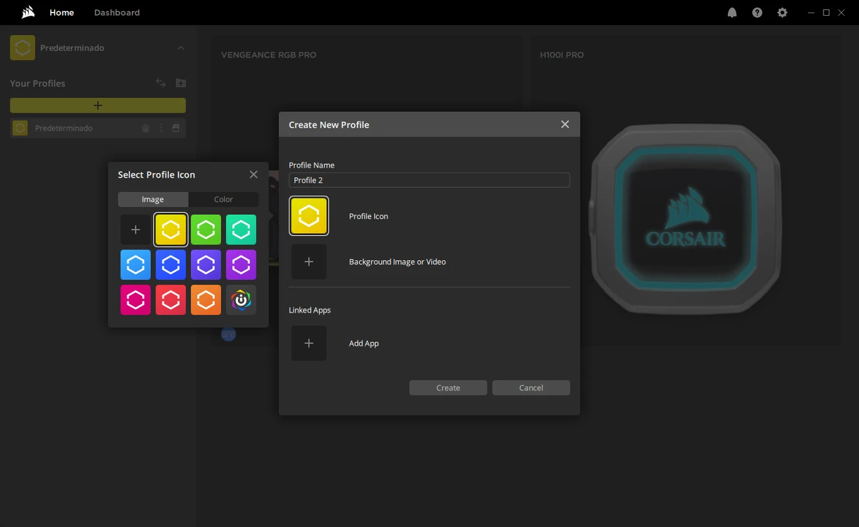The image size is (859, 527).
Task: Select the rainbow iCUE logo profile icon
Action: (x=241, y=300)
